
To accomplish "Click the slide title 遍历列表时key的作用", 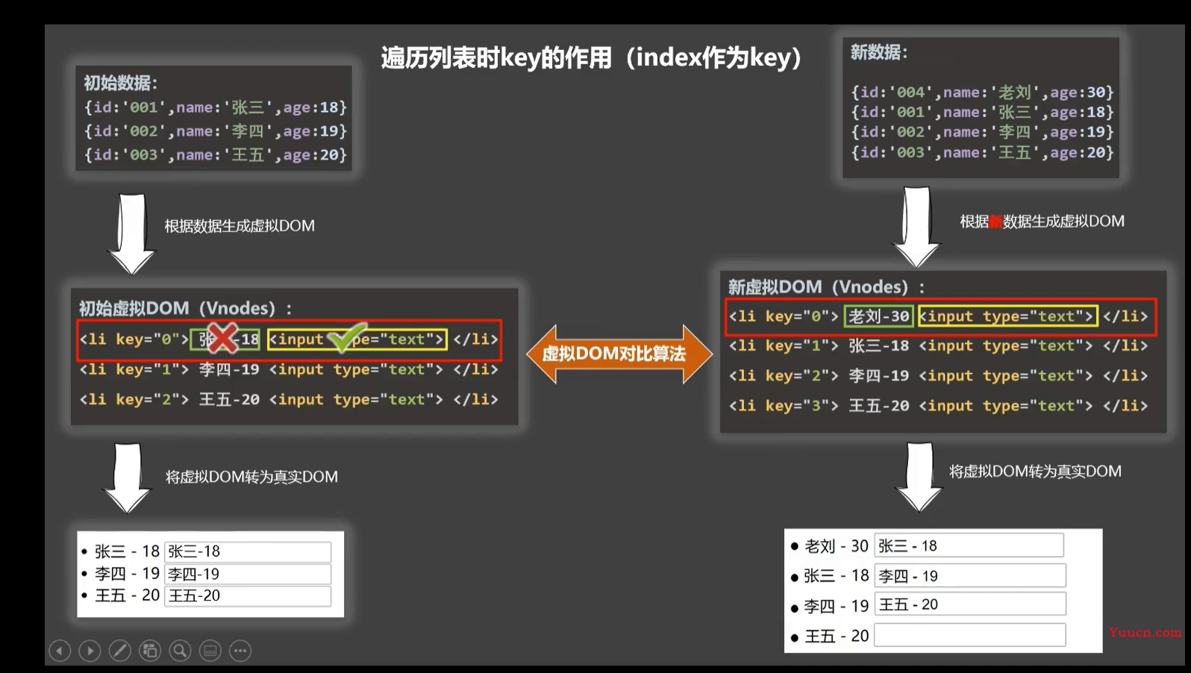I will [591, 57].
